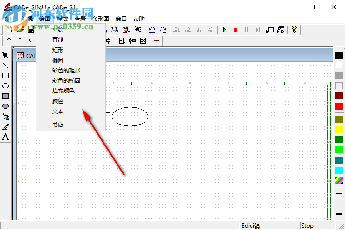
Task: Pick the gray color swatch
Action: click(x=339, y=75)
